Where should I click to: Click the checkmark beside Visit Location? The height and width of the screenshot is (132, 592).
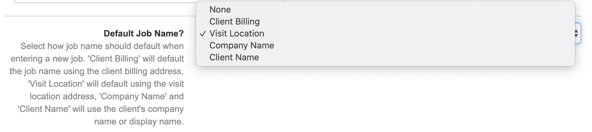click(x=203, y=34)
